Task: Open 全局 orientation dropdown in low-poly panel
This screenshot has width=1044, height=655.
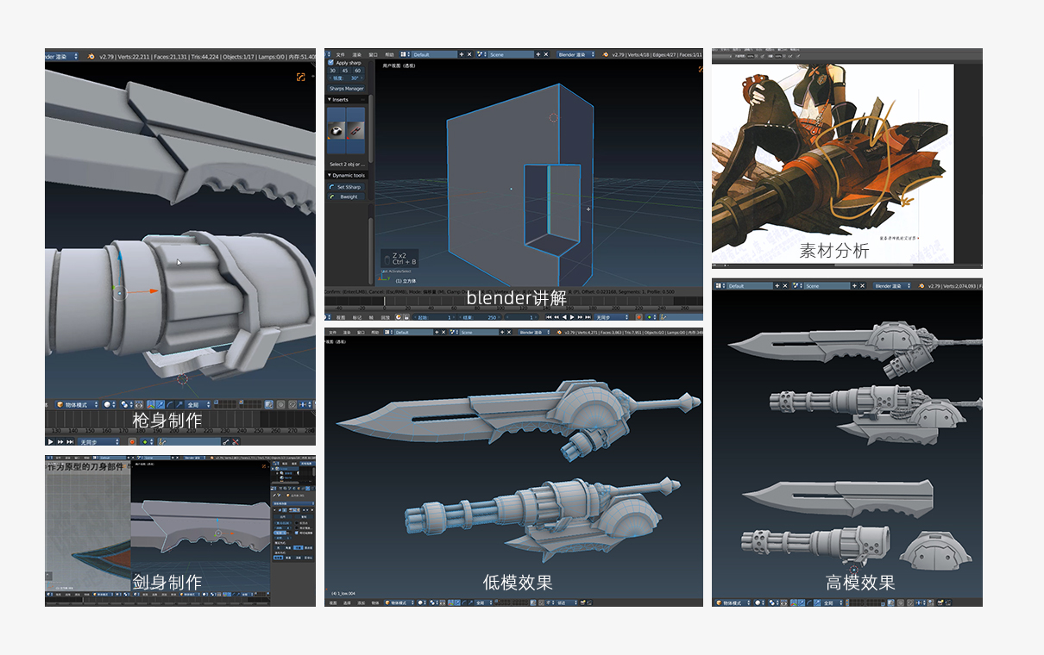Action: [485, 602]
